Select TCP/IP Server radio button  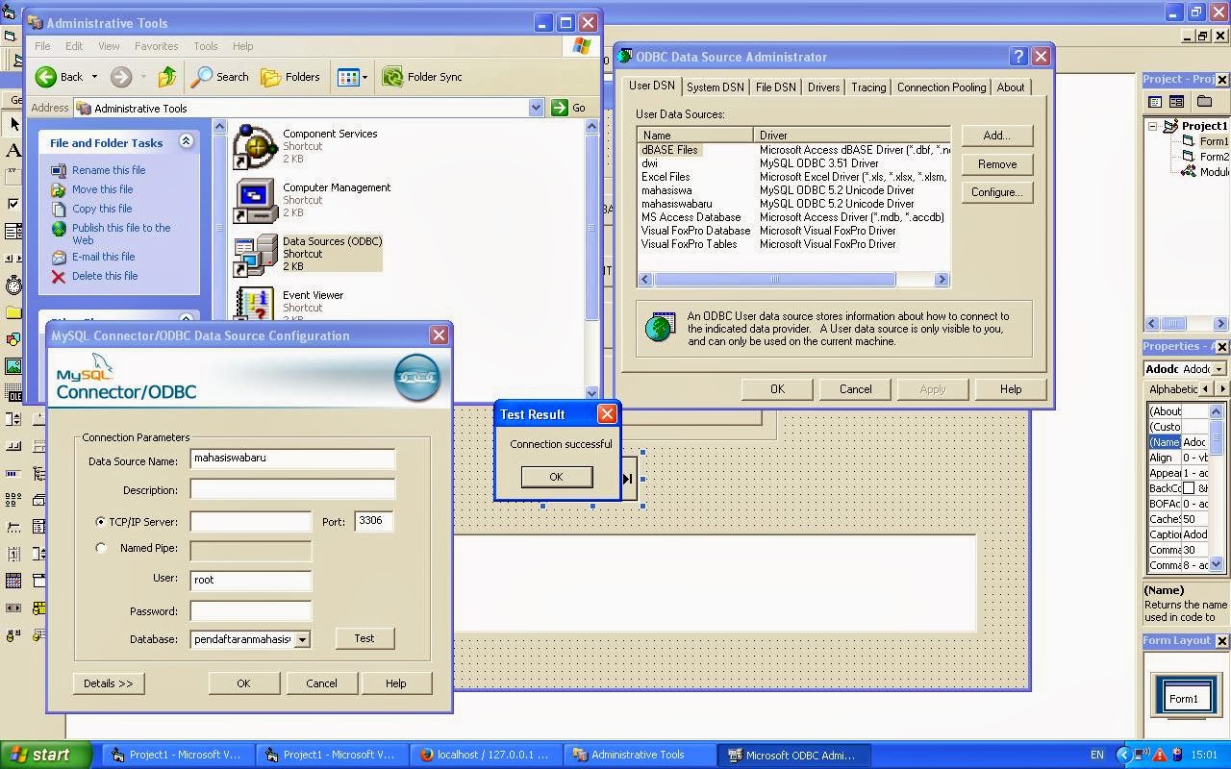click(x=101, y=522)
